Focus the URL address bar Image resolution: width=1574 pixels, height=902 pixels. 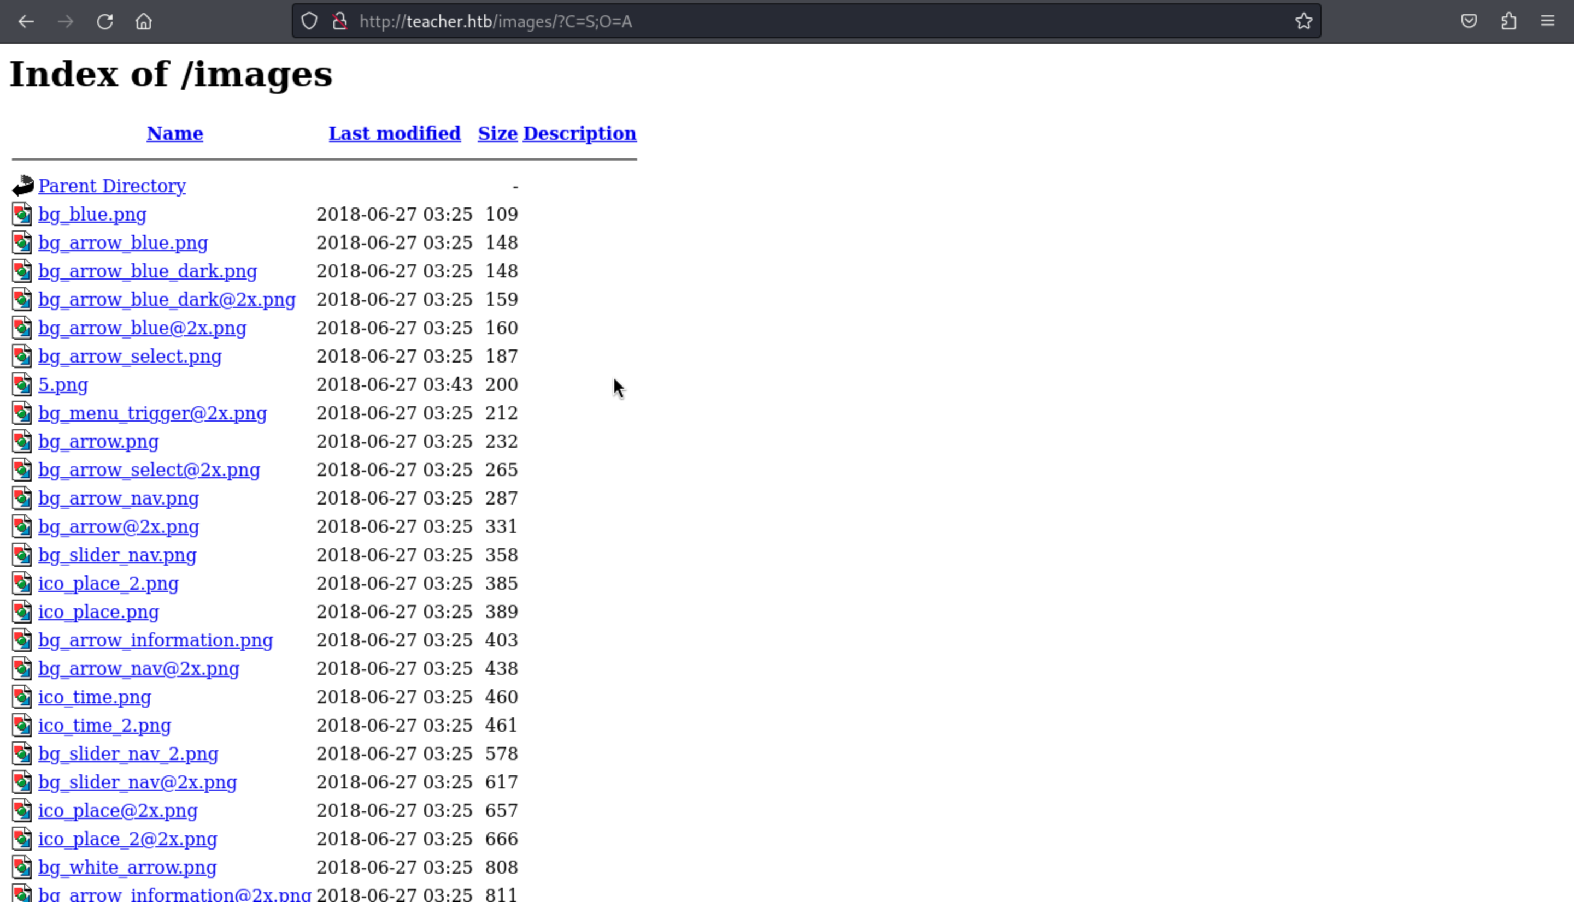[806, 22]
